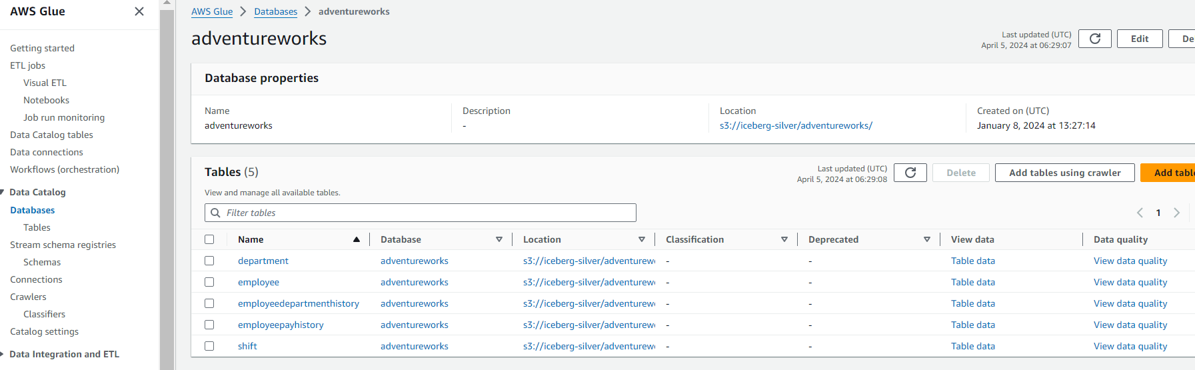The height and width of the screenshot is (370, 1195).
Task: Select Databases in sidebar
Action: [x=33, y=210]
